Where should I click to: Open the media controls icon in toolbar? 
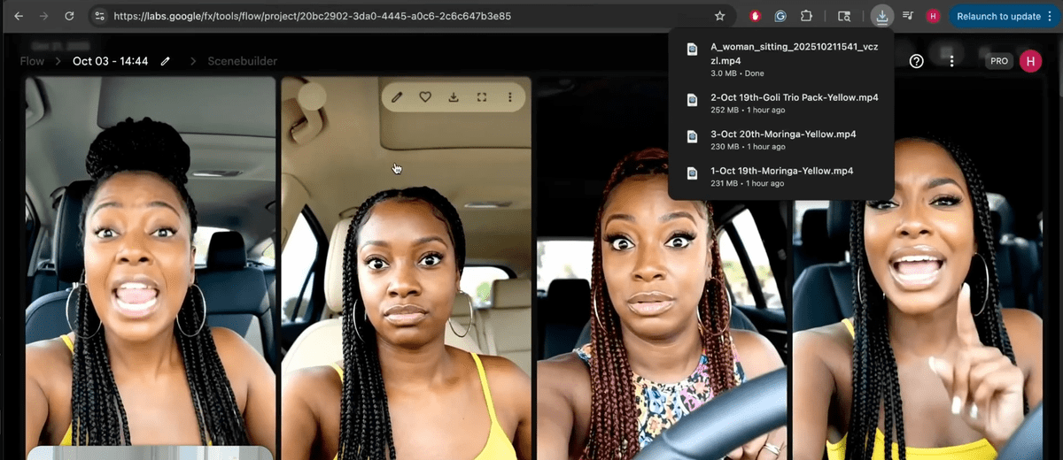(908, 16)
